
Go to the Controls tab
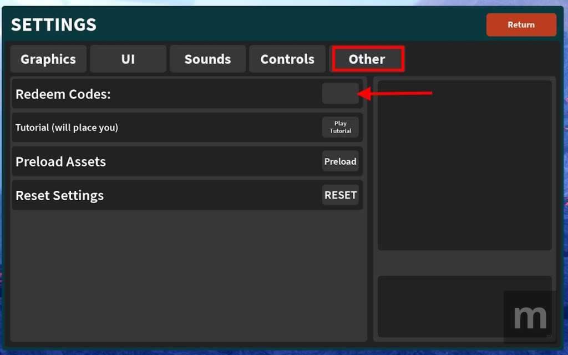pyautogui.click(x=287, y=59)
